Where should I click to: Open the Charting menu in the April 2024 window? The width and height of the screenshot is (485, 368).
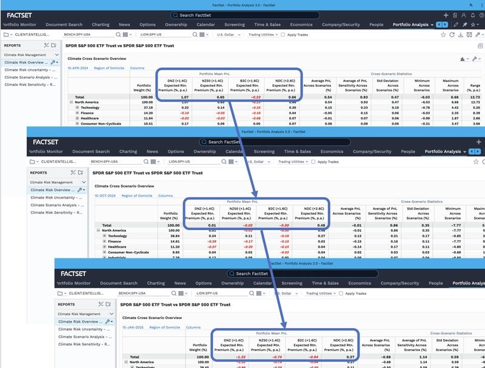coord(101,24)
